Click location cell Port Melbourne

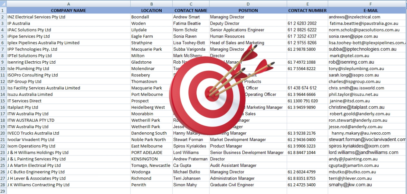point(151,94)
